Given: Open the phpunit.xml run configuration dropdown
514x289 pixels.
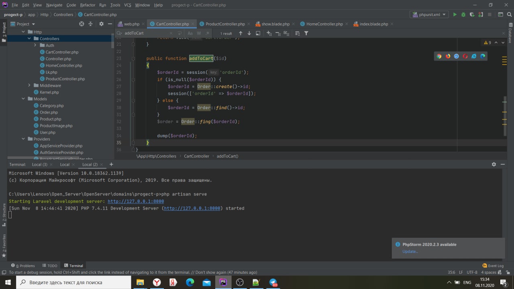Looking at the screenshot, I should (x=428, y=14).
